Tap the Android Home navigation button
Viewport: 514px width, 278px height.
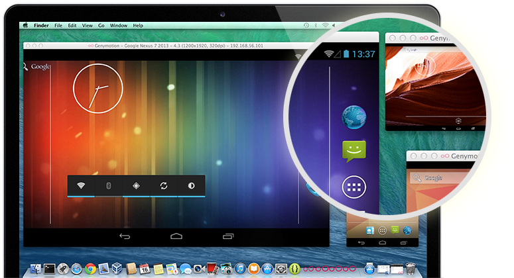tap(176, 236)
